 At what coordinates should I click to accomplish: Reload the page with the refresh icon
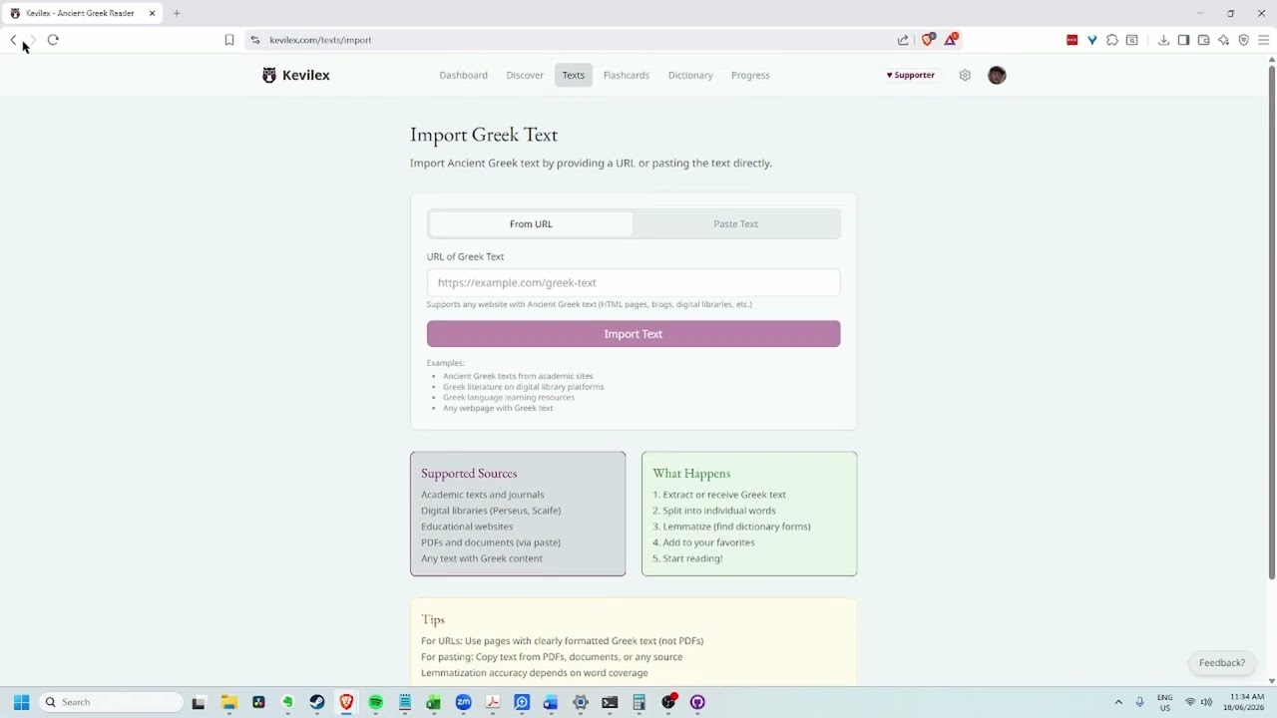click(53, 40)
